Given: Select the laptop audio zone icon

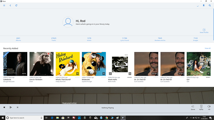Looking at the screenshot, I should click(x=201, y=107).
